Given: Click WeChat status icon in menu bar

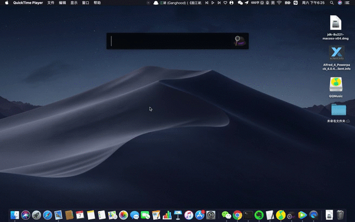Looking at the screenshot, I should pos(240,3).
